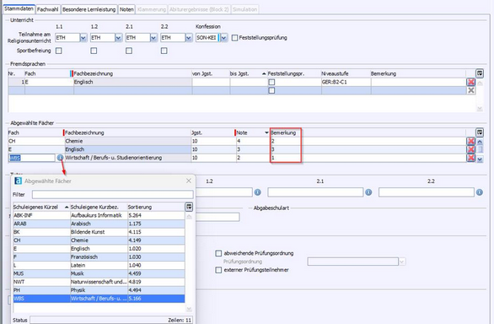Viewport: 494px width, 324px height.
Task: Select Physik in popup list
Action: pos(99,290)
